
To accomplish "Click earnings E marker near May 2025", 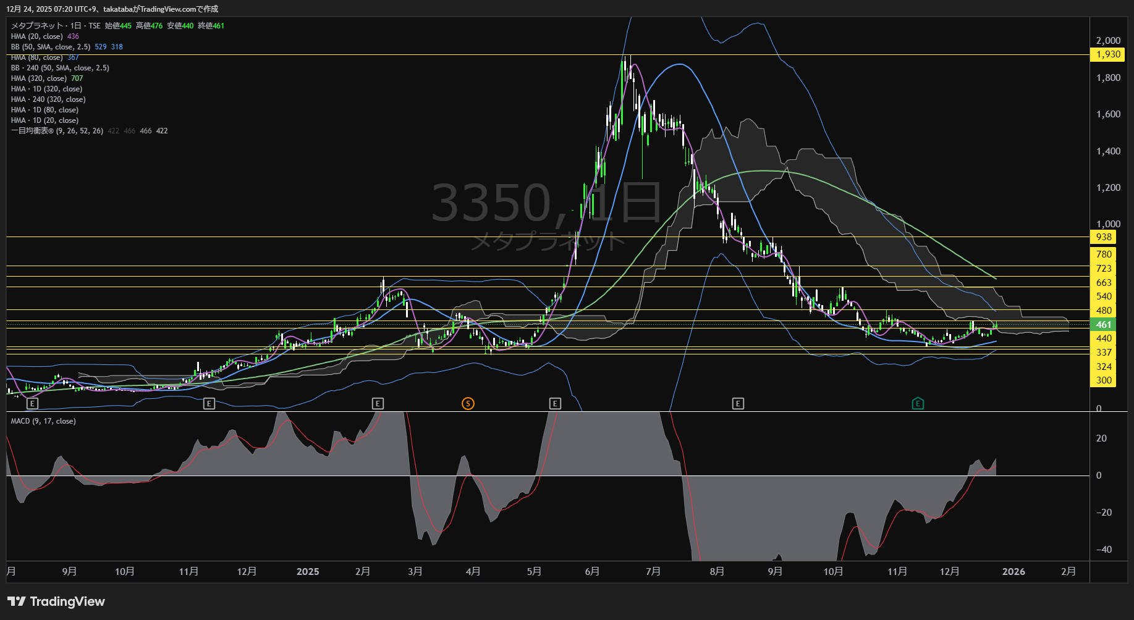I will tap(555, 404).
